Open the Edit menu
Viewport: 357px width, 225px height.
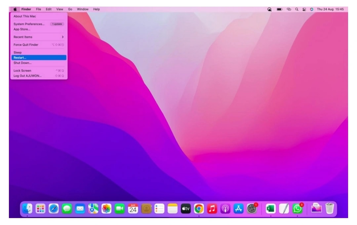click(x=49, y=9)
